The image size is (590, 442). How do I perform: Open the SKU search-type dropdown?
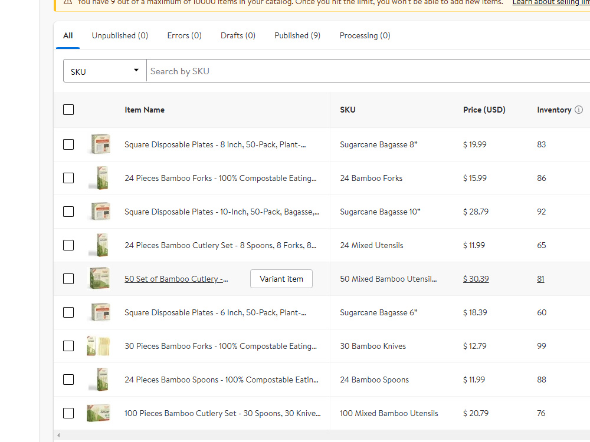click(x=104, y=71)
